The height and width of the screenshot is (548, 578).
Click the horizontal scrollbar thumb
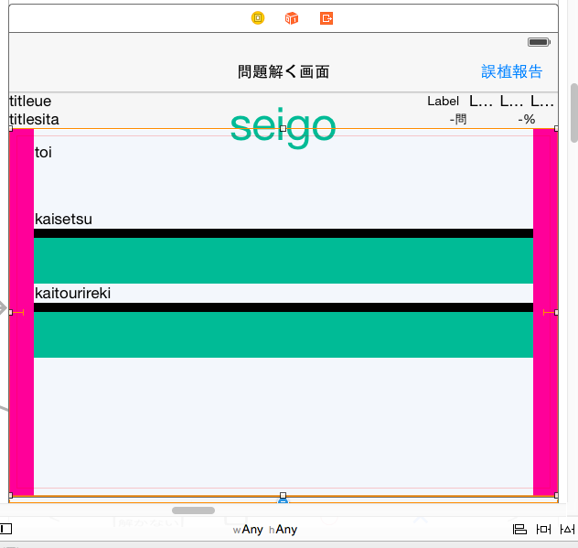[x=193, y=510]
